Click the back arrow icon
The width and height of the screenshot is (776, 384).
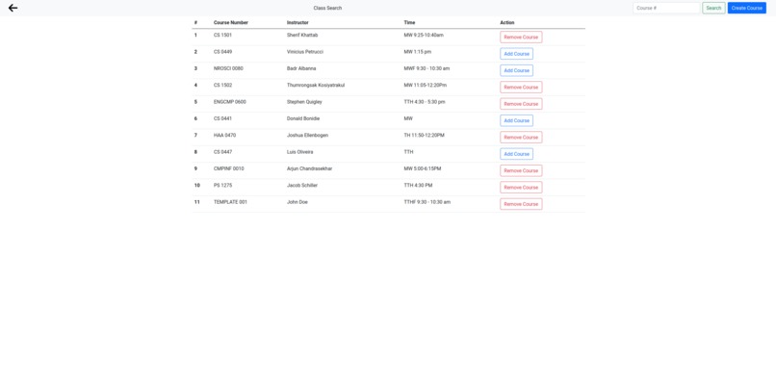[13, 8]
